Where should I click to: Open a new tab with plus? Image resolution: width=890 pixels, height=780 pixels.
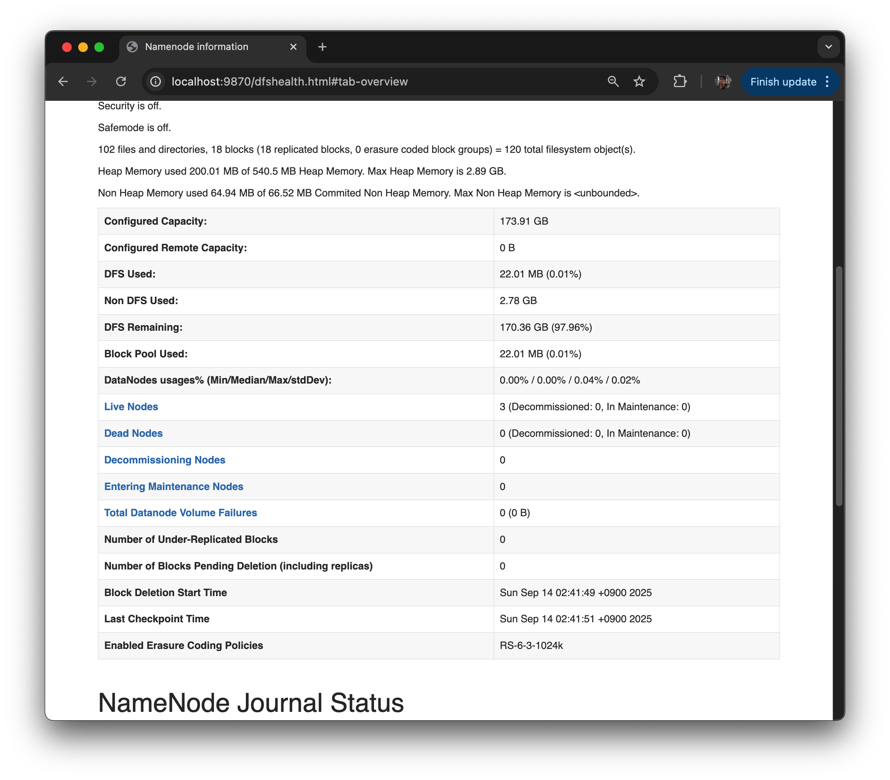[x=322, y=47]
